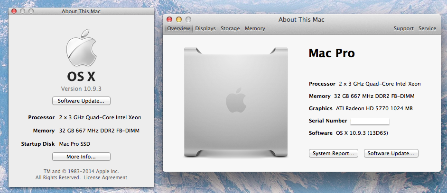Click the processor value in the small About window
Viewport: 447px width, 193px height.
tap(100, 117)
